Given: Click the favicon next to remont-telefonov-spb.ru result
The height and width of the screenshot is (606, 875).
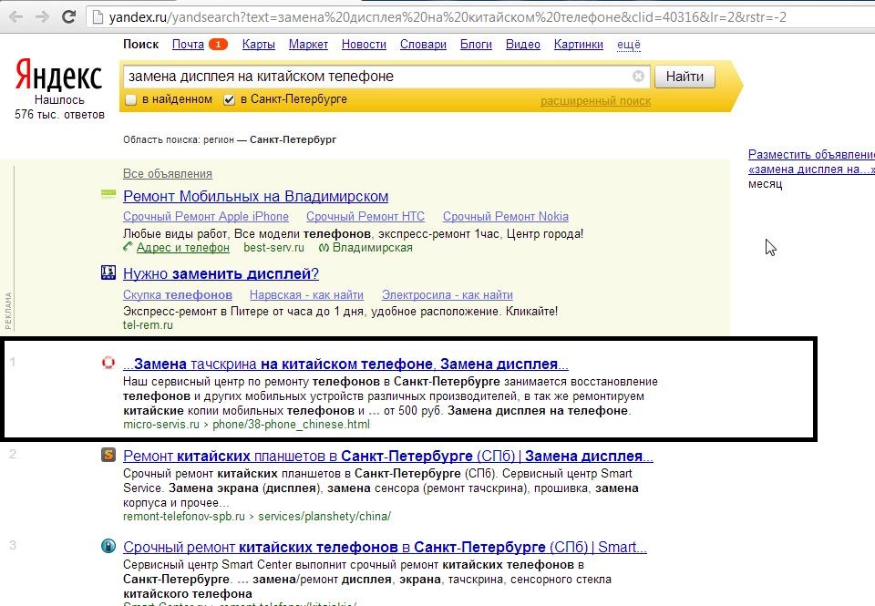Looking at the screenshot, I should pyautogui.click(x=108, y=455).
